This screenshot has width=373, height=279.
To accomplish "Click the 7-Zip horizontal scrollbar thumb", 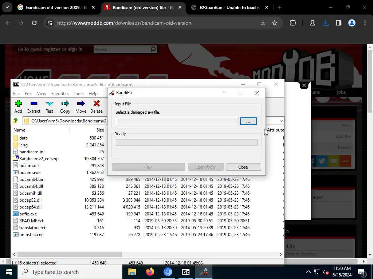I will point(70,254).
